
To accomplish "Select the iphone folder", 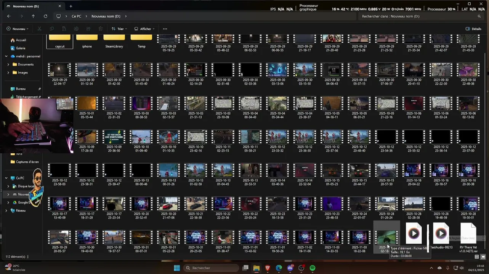I will point(87,41).
